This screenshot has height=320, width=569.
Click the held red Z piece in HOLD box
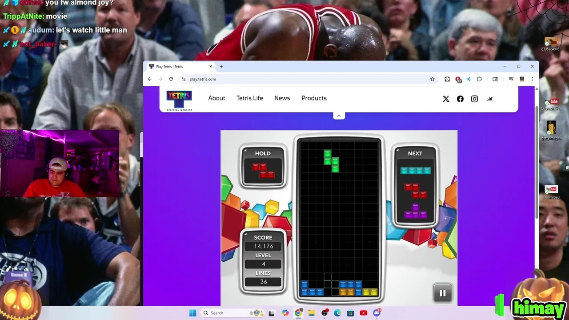point(263,171)
